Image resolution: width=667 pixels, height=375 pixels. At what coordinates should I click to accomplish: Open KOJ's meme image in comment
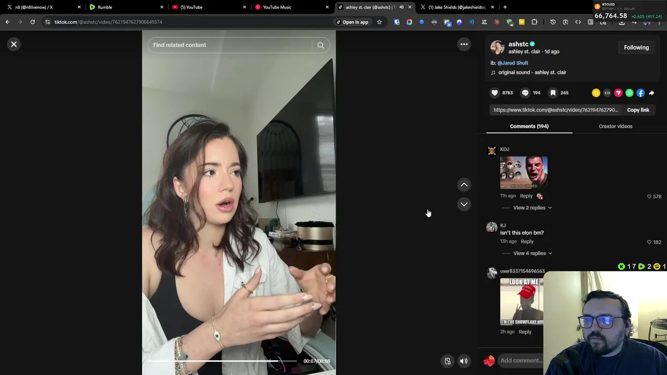(524, 172)
